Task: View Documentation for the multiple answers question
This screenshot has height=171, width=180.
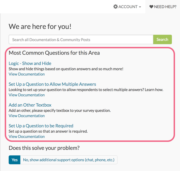Action: click(x=27, y=95)
